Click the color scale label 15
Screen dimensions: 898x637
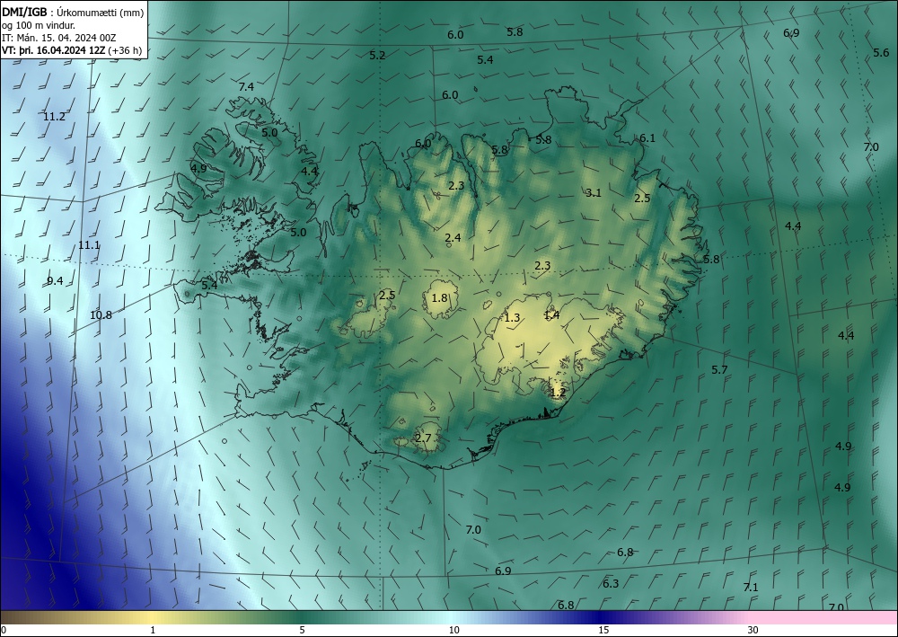pos(603,630)
